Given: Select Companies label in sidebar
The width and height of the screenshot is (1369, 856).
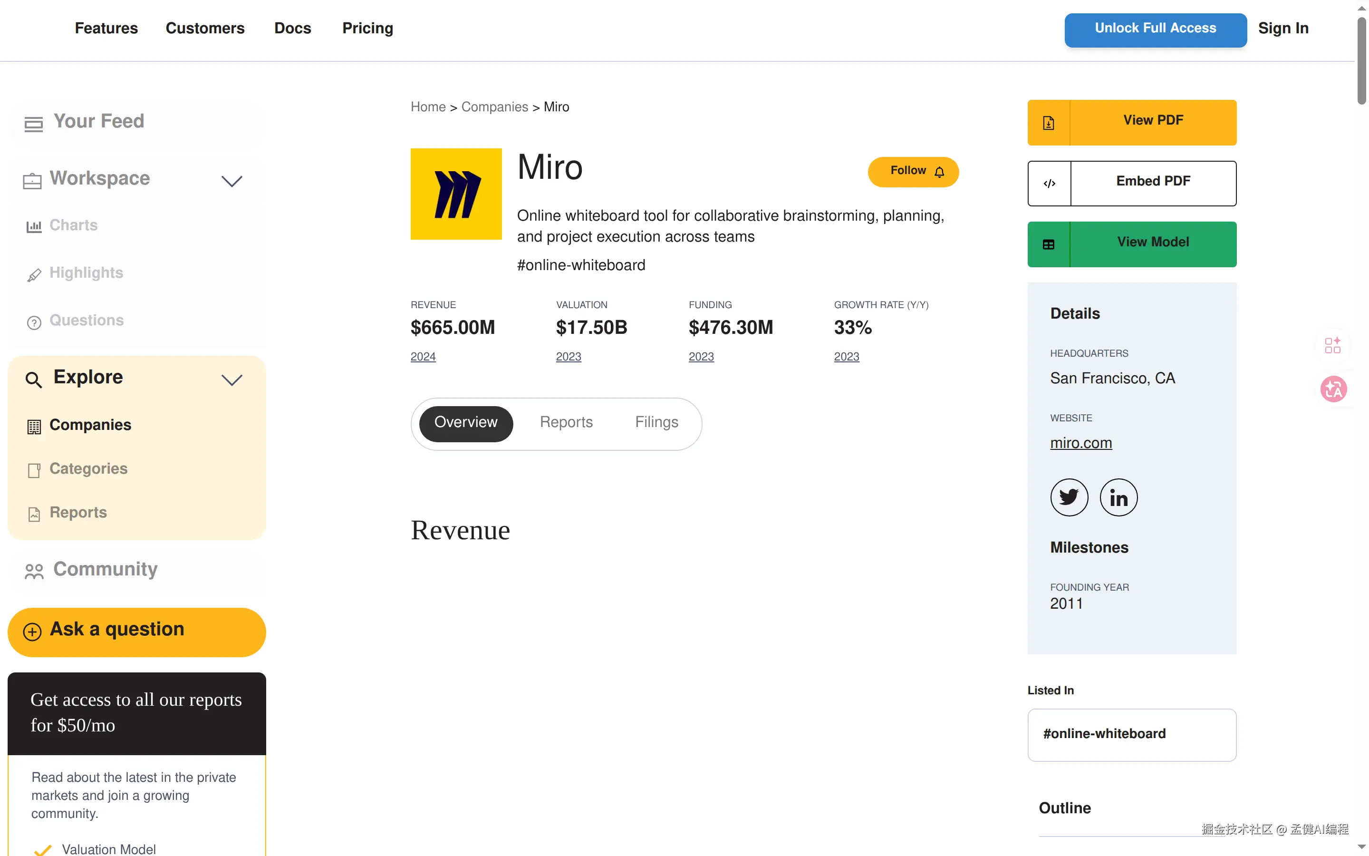Looking at the screenshot, I should pos(90,425).
